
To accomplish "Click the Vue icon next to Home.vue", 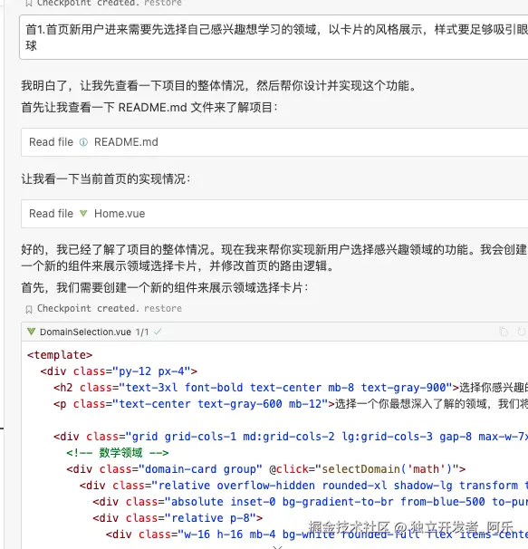I will [83, 213].
